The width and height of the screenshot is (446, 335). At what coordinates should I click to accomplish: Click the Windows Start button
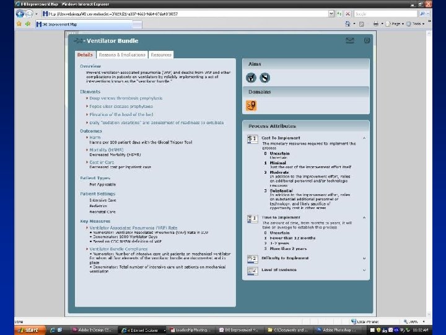(30, 330)
